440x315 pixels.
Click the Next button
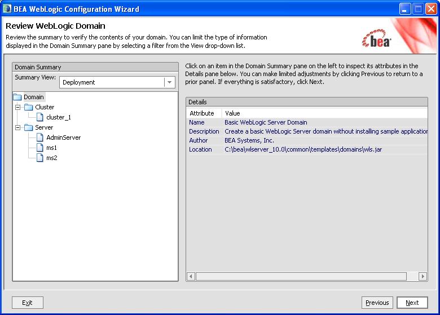(412, 303)
